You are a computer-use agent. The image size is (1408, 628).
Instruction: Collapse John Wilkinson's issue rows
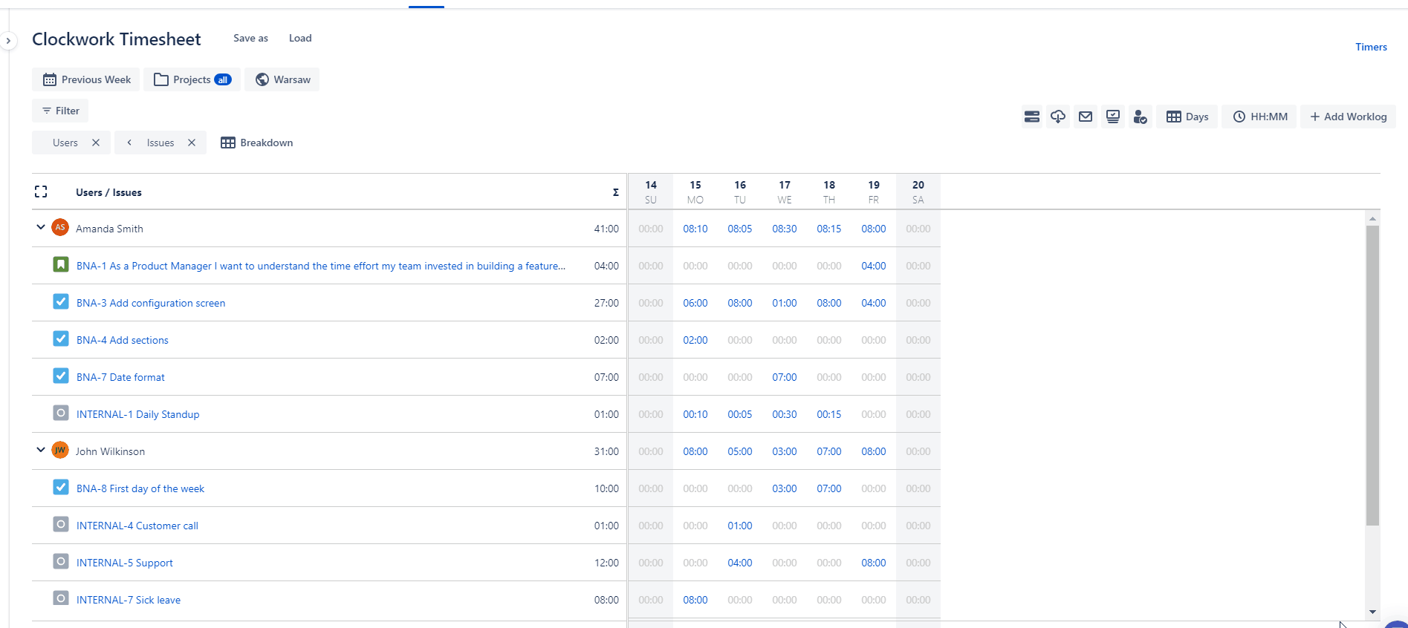[41, 451]
